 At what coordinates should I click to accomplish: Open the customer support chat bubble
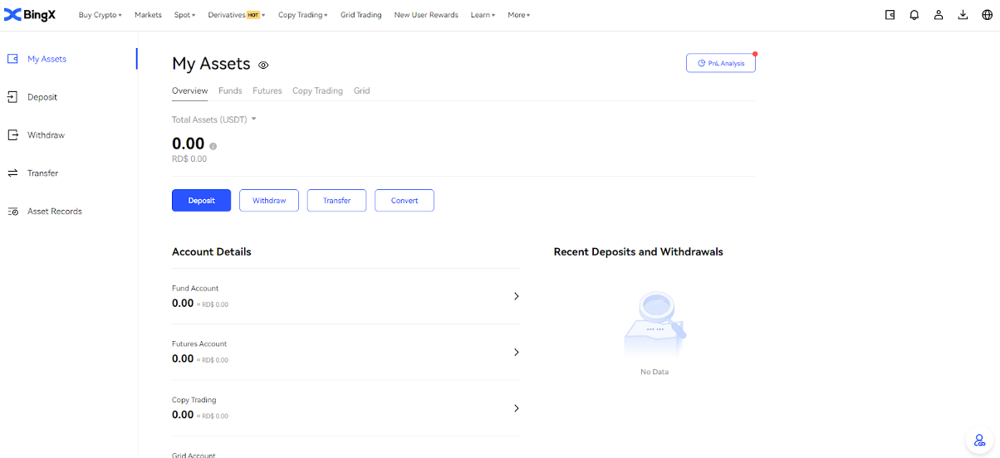pyautogui.click(x=979, y=440)
